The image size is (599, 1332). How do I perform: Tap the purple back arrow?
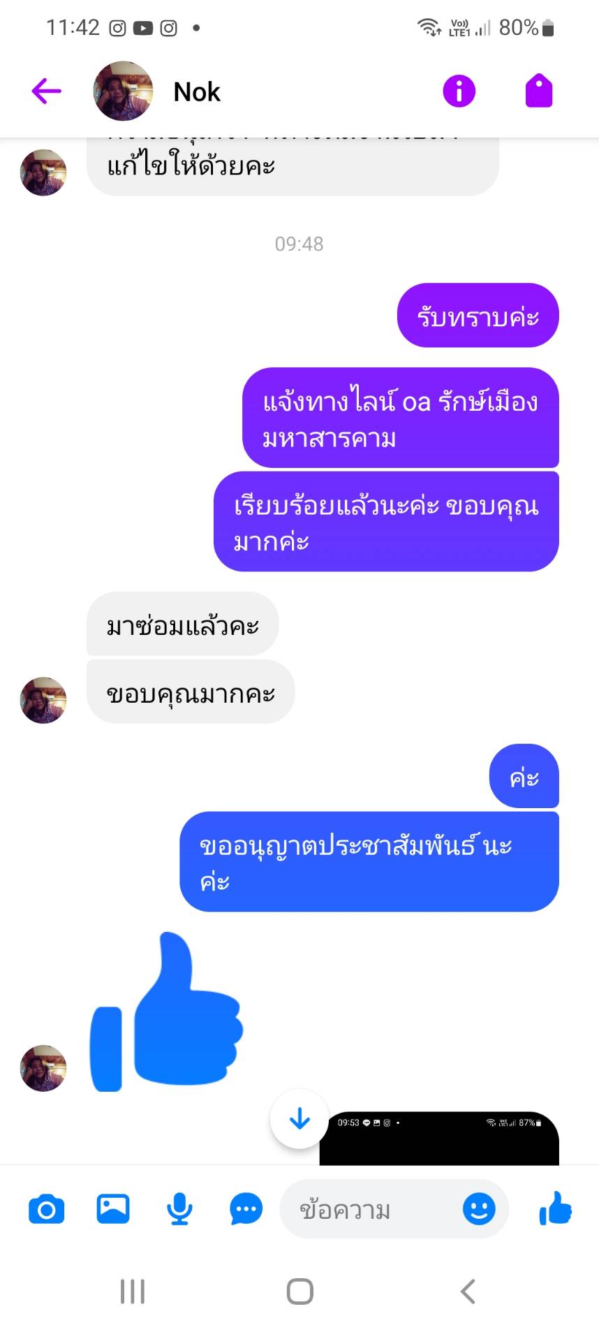click(47, 91)
